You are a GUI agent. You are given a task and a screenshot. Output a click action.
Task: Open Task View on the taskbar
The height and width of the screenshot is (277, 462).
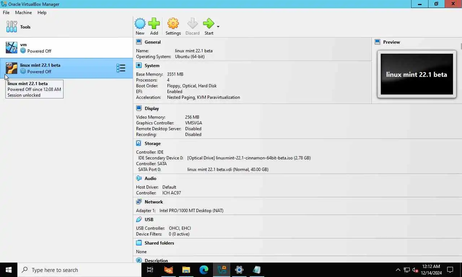click(x=150, y=270)
